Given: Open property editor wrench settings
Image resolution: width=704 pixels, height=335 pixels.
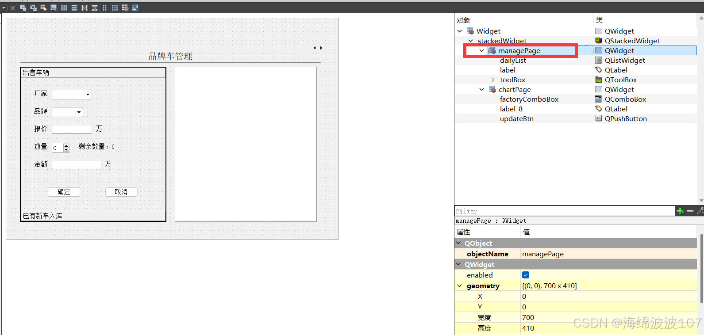Looking at the screenshot, I should 700,211.
